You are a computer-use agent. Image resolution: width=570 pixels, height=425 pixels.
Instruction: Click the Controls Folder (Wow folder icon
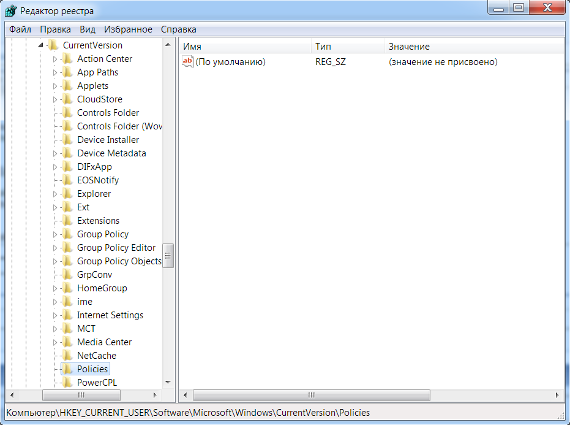[x=67, y=126]
